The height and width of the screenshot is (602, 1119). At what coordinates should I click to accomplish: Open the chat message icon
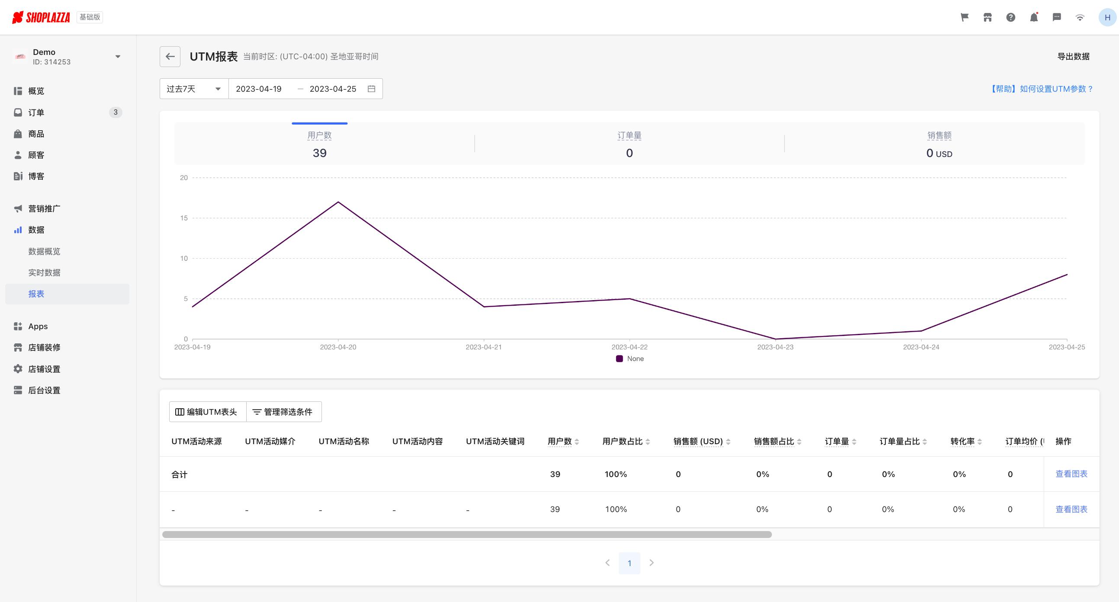(x=1056, y=17)
